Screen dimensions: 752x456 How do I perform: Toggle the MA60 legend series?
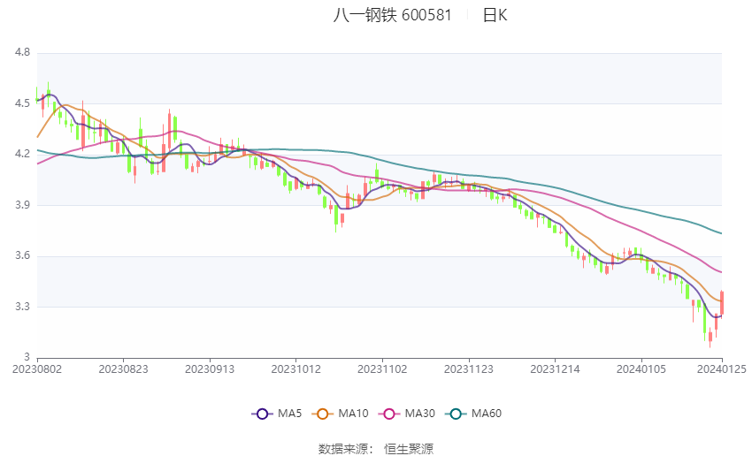pos(473,414)
